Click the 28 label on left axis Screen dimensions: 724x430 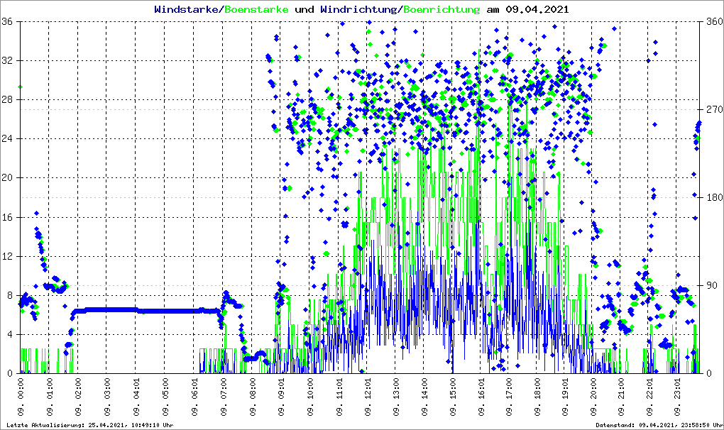click(x=9, y=99)
